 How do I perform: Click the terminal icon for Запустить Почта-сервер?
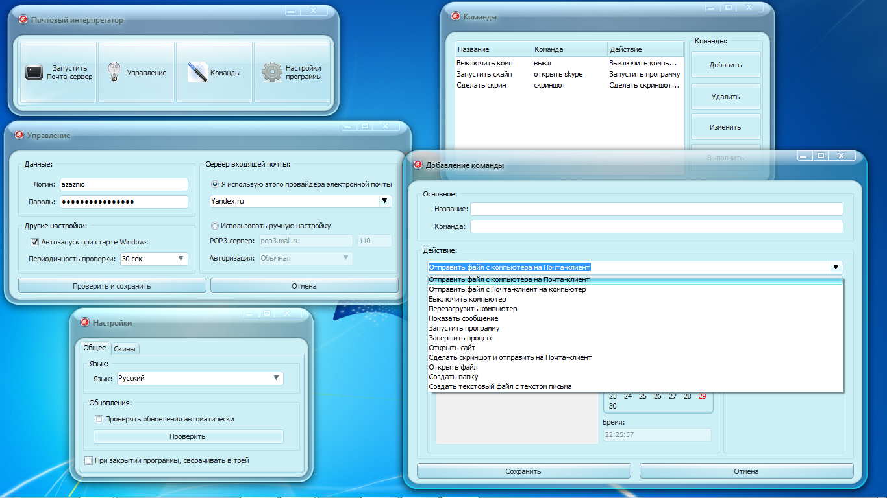(x=34, y=73)
